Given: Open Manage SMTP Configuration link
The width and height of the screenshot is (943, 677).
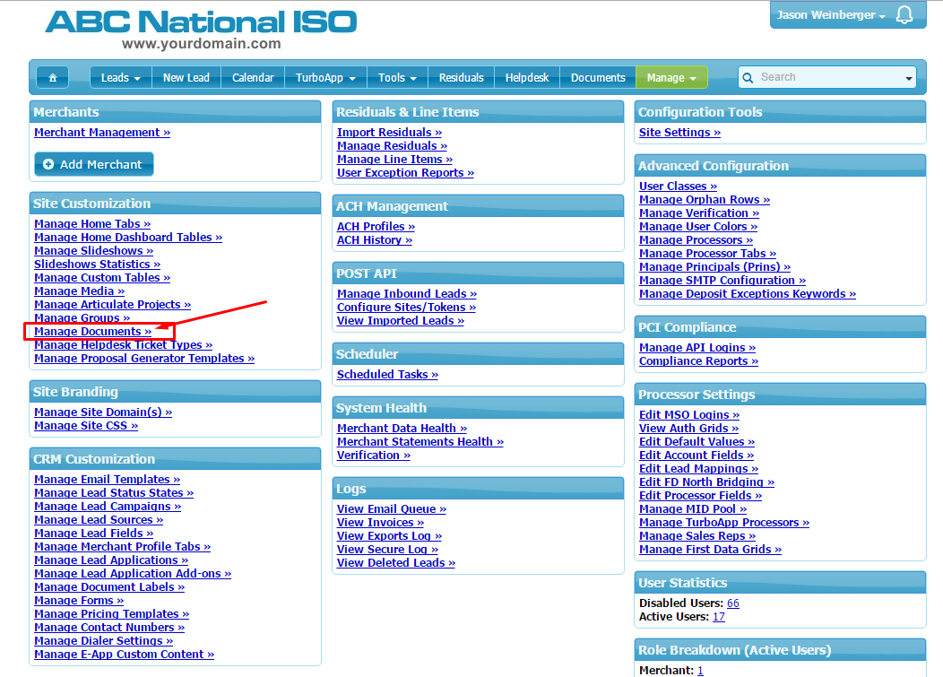Looking at the screenshot, I should (x=722, y=281).
